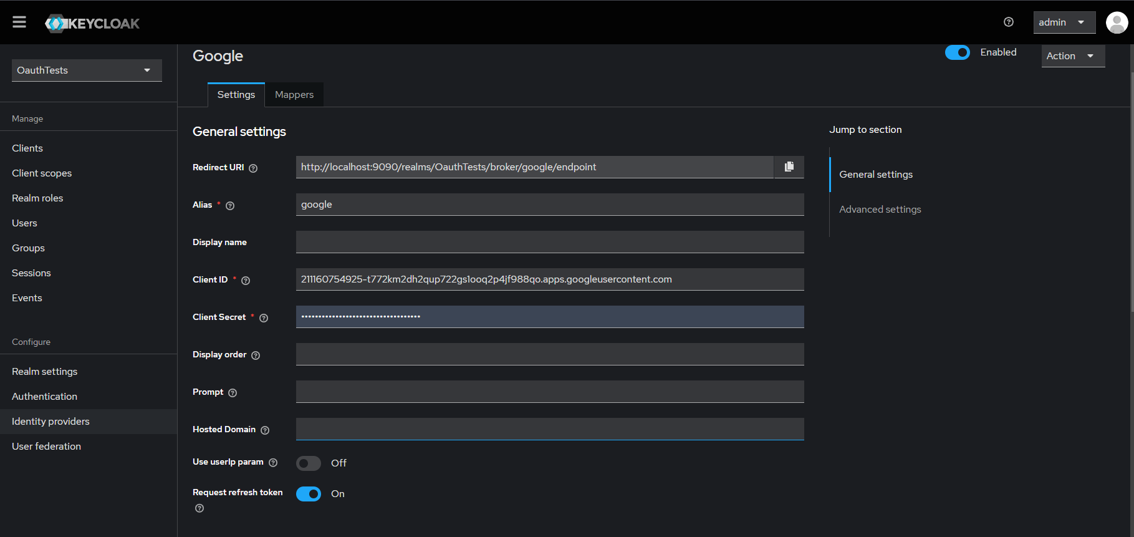Click the Keycloak logo

point(92,24)
